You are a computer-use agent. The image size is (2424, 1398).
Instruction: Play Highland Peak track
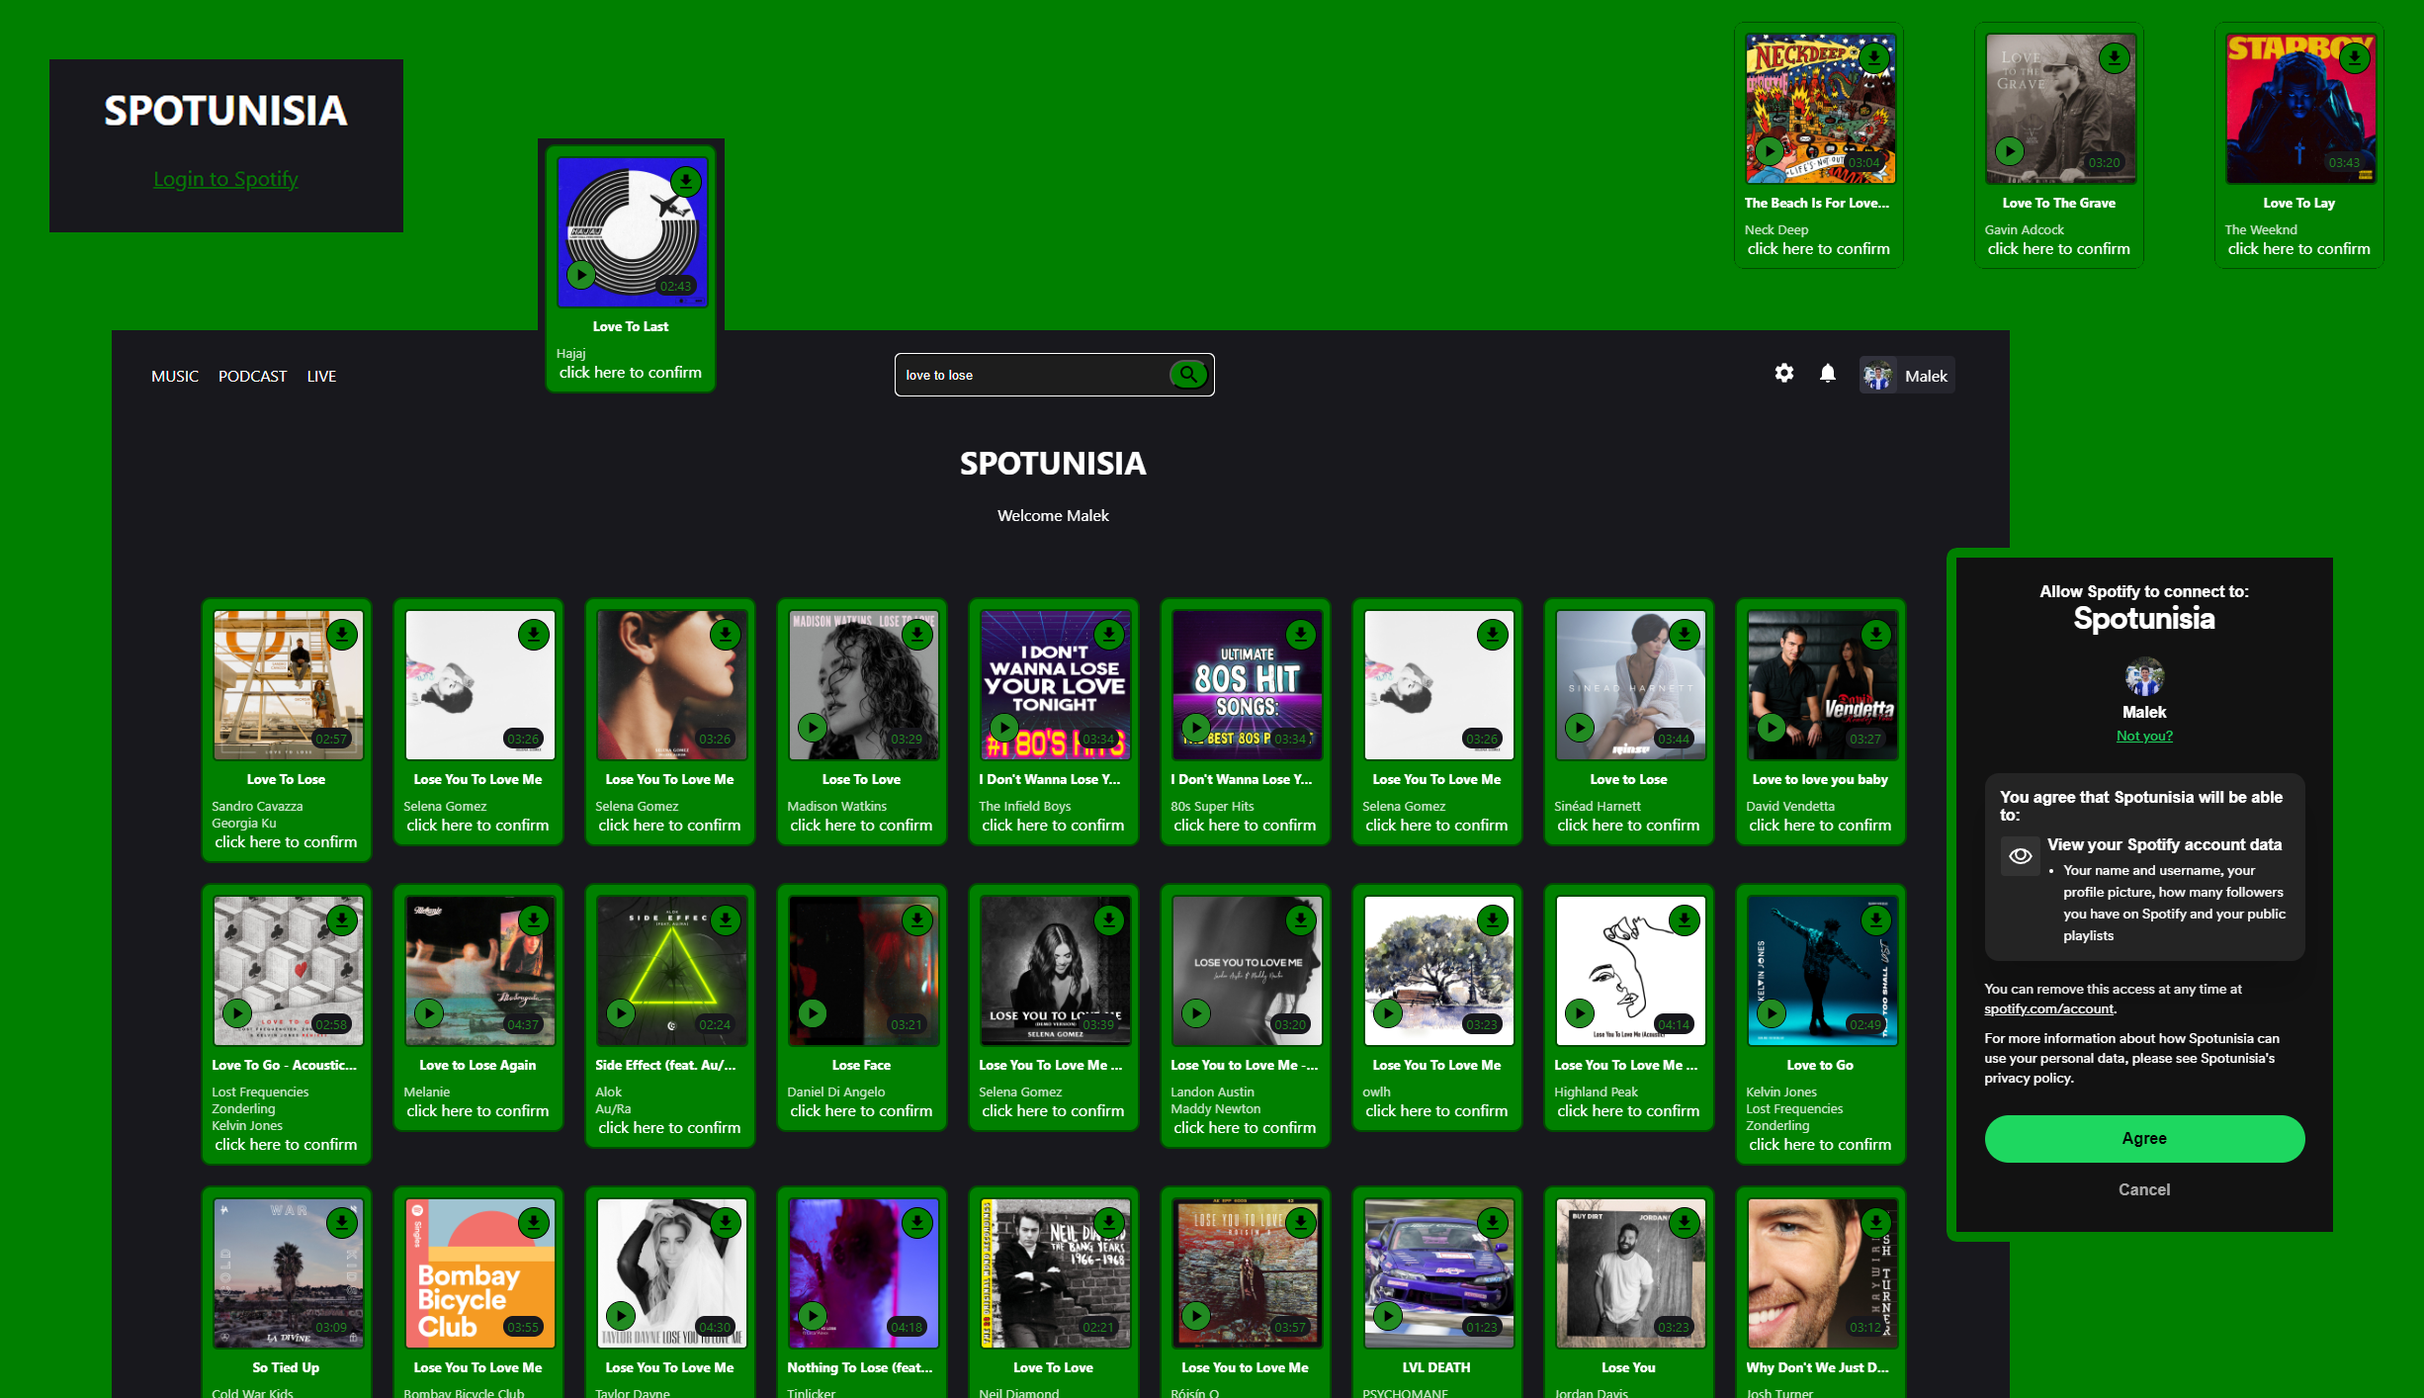click(1579, 1013)
